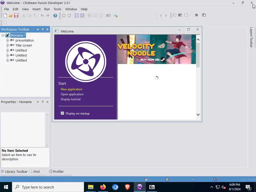Open 7-Zip from the taskbar

(152, 187)
